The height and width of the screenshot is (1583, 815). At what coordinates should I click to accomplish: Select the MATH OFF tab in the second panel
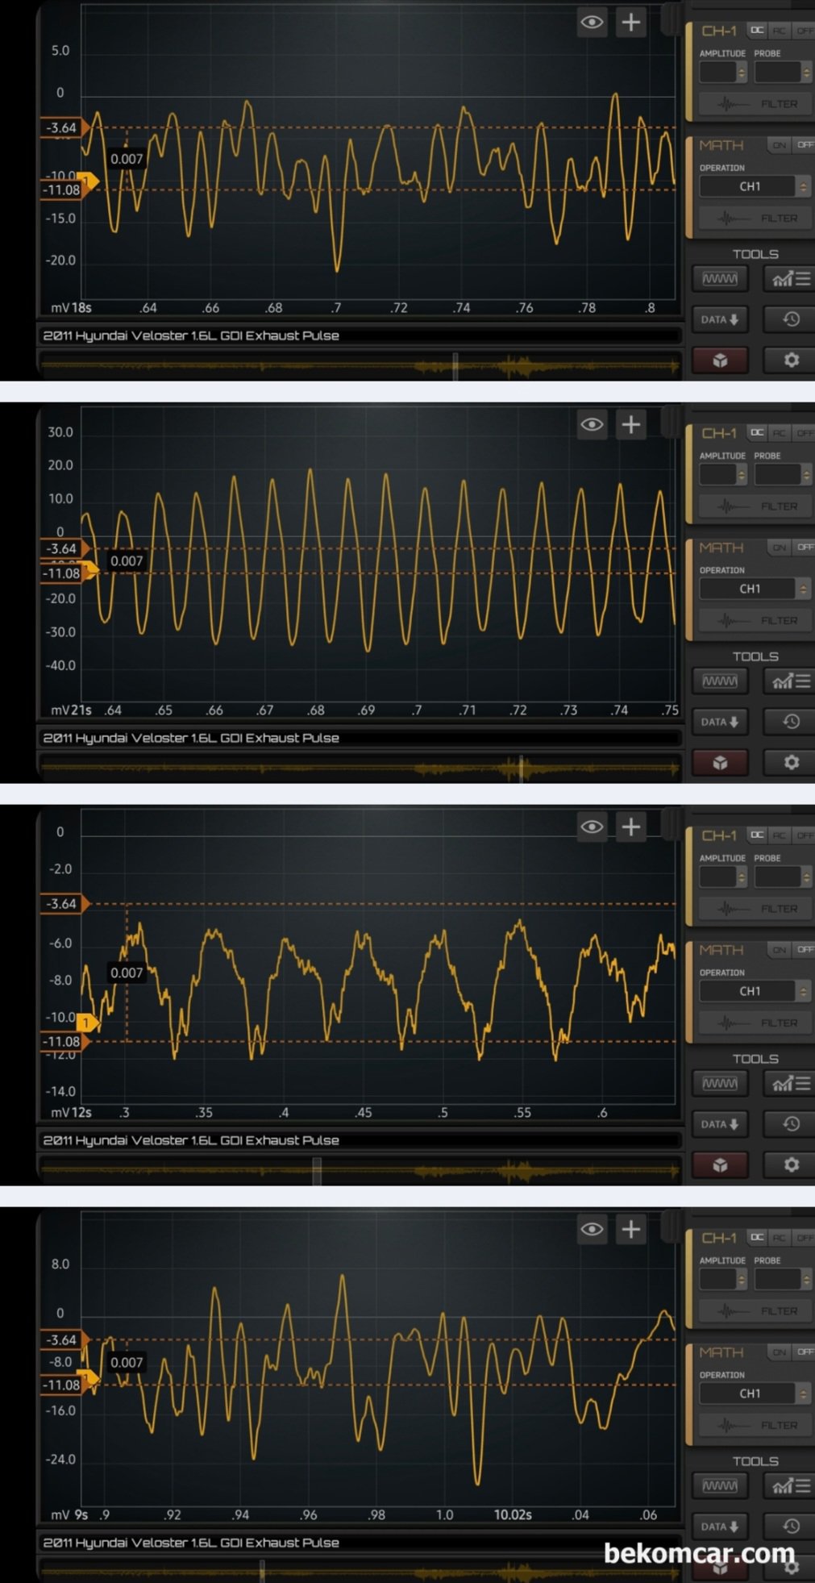pyautogui.click(x=805, y=548)
